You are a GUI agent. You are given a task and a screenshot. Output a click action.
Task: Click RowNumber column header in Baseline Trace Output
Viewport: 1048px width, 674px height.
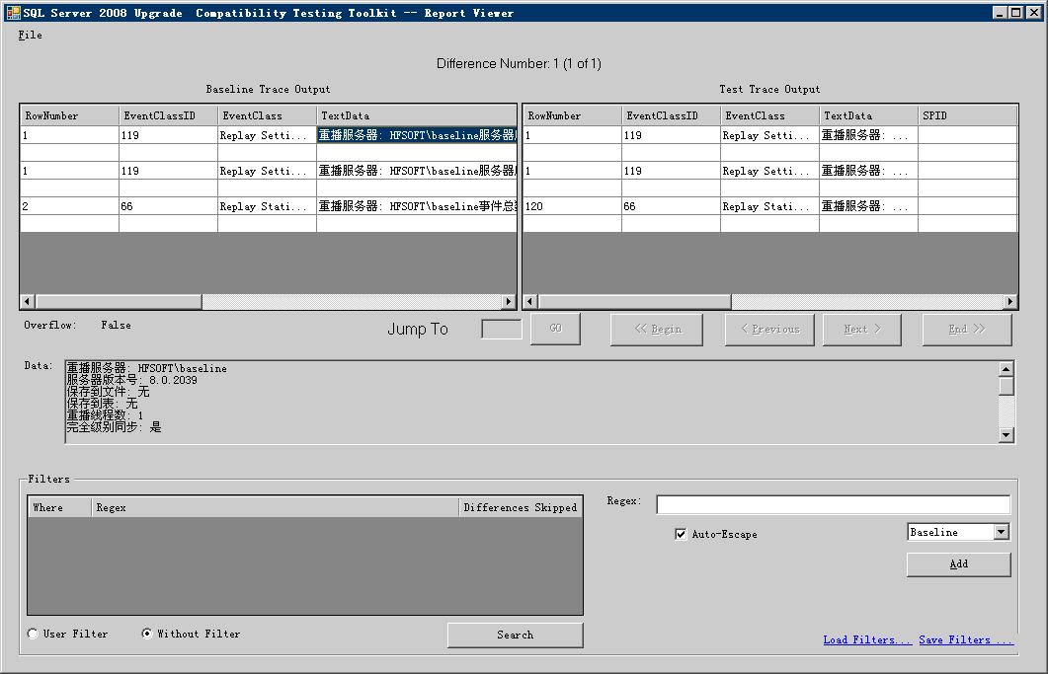pos(69,115)
